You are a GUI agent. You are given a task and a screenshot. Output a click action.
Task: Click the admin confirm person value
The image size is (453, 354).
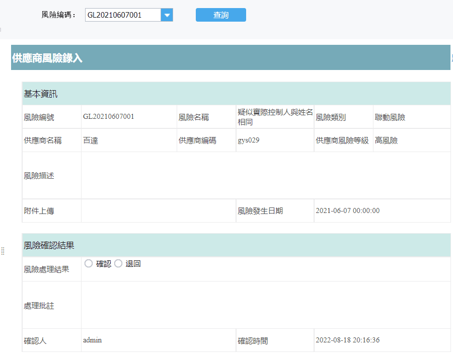[x=92, y=340]
